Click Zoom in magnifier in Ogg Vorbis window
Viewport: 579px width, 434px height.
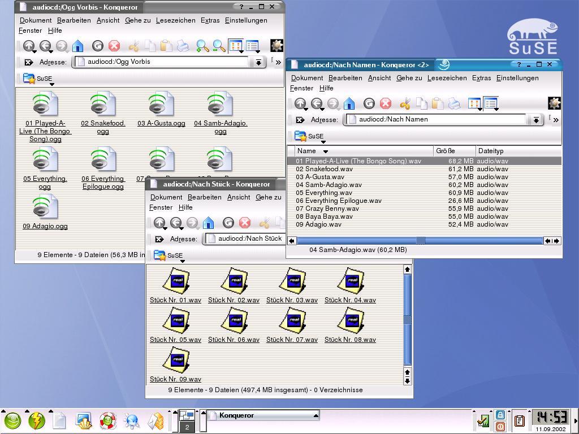(x=202, y=46)
